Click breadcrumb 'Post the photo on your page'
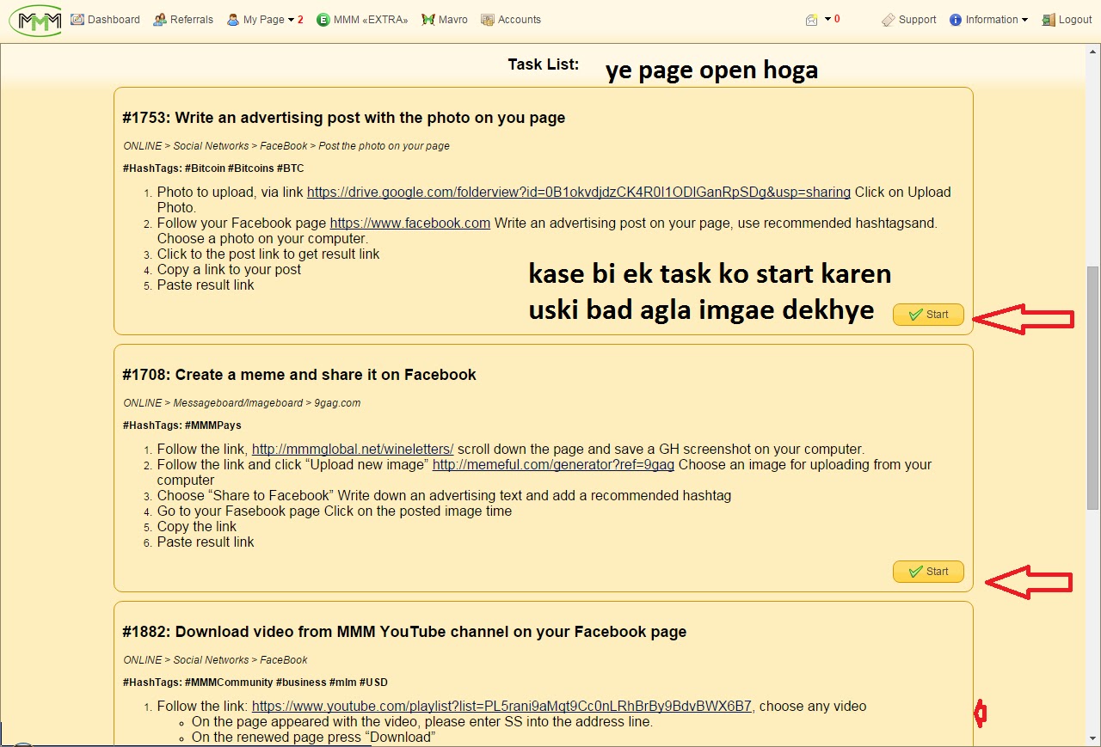 point(384,146)
